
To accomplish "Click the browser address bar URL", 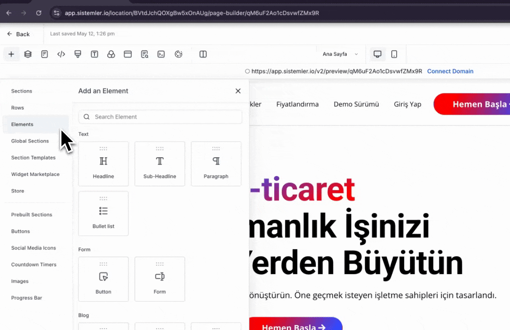I will pyautogui.click(x=192, y=13).
